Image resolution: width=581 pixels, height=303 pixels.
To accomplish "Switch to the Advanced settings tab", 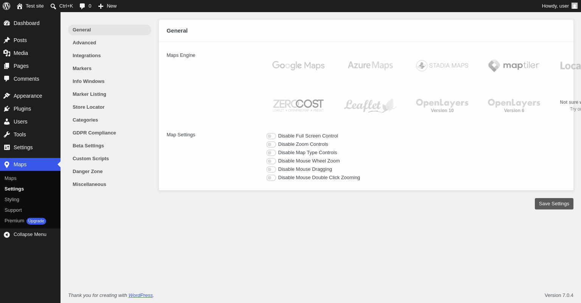I will coord(110,43).
